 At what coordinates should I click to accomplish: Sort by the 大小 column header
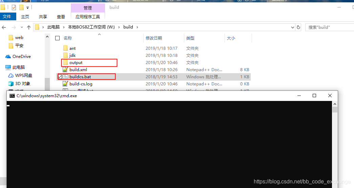231,38
